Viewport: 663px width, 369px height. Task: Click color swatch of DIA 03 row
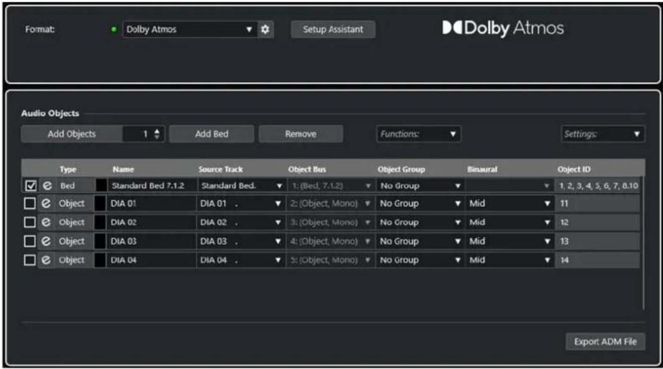point(100,241)
